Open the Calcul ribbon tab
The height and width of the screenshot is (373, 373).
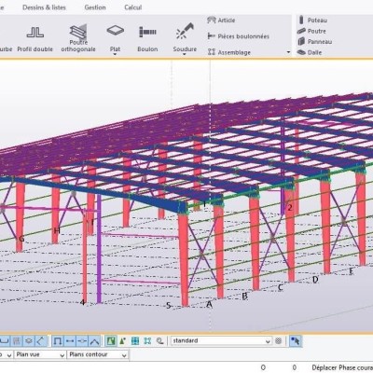pyautogui.click(x=133, y=7)
